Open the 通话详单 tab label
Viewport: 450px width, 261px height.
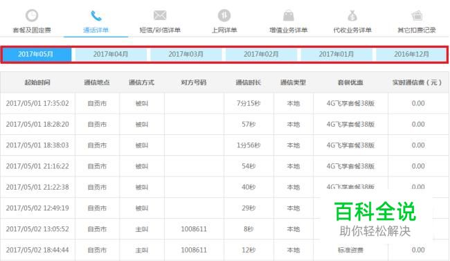point(96,30)
